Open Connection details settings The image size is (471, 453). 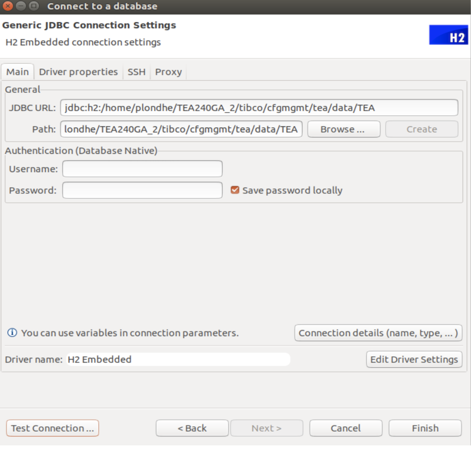pos(378,333)
